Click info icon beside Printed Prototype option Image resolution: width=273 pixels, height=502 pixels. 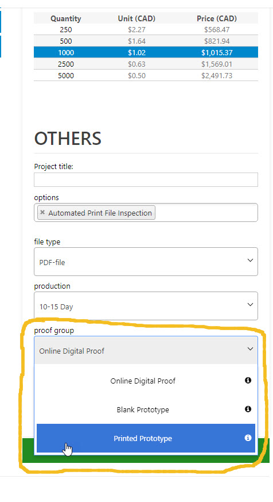tap(248, 438)
